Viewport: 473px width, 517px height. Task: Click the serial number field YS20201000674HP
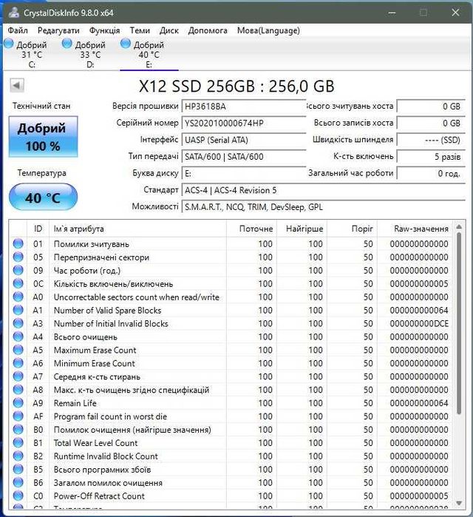pos(244,123)
